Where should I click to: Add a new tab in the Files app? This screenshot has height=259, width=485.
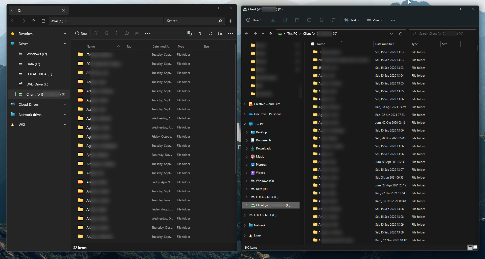(x=75, y=10)
